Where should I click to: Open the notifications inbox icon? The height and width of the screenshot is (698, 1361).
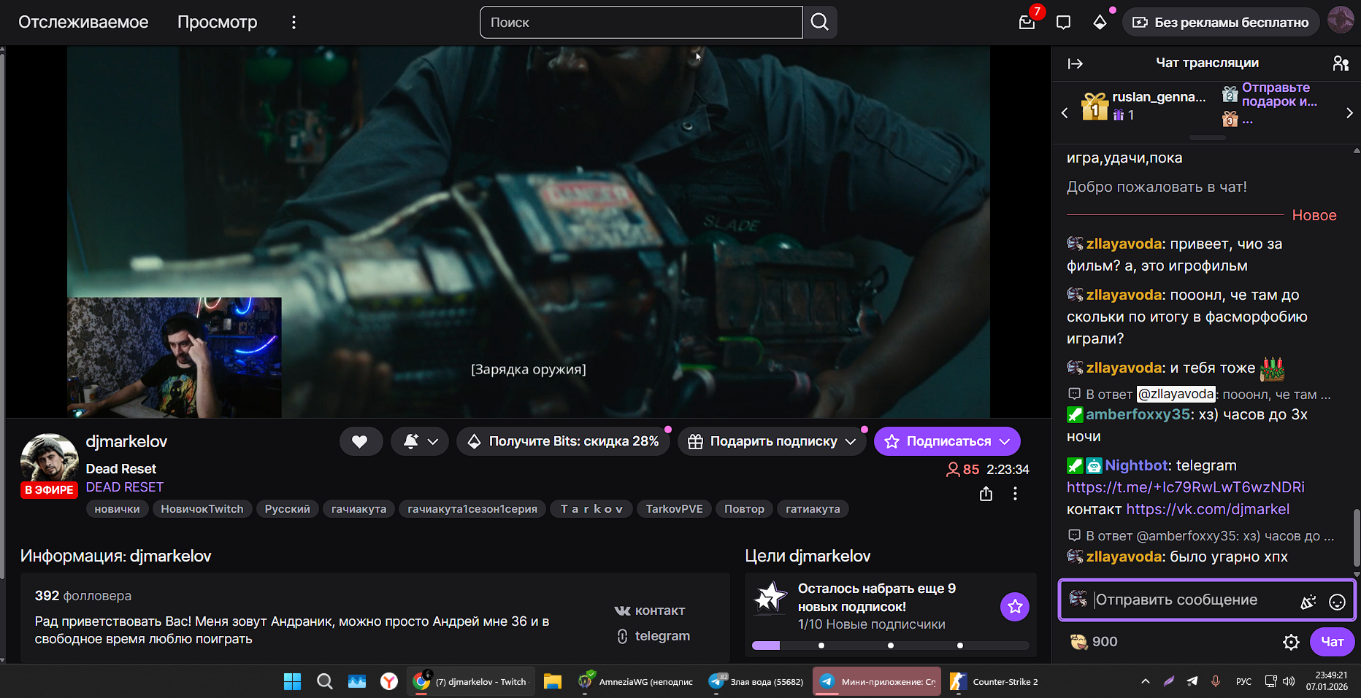tap(1027, 22)
